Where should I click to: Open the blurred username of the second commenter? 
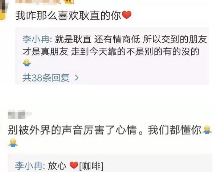(x=20, y=114)
